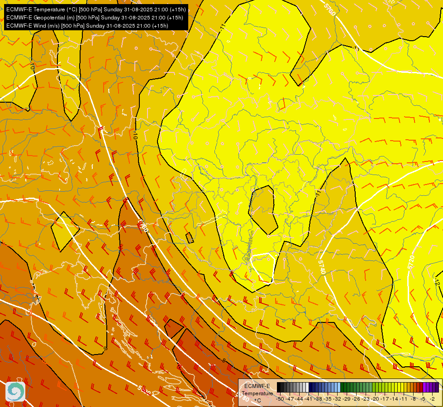Click the ECMWF-E Wind 500 hPa title line

click(x=87, y=26)
